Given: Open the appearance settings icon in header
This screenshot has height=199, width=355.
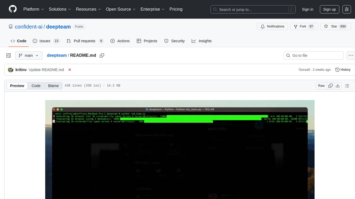Looking at the screenshot, I should (347, 9).
